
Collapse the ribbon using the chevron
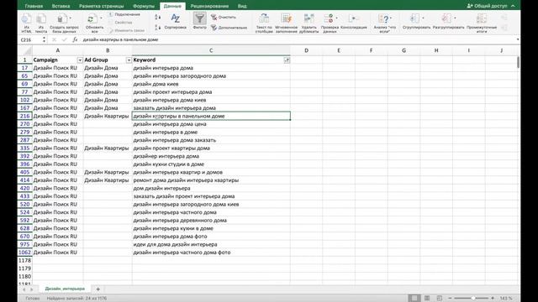(513, 6)
